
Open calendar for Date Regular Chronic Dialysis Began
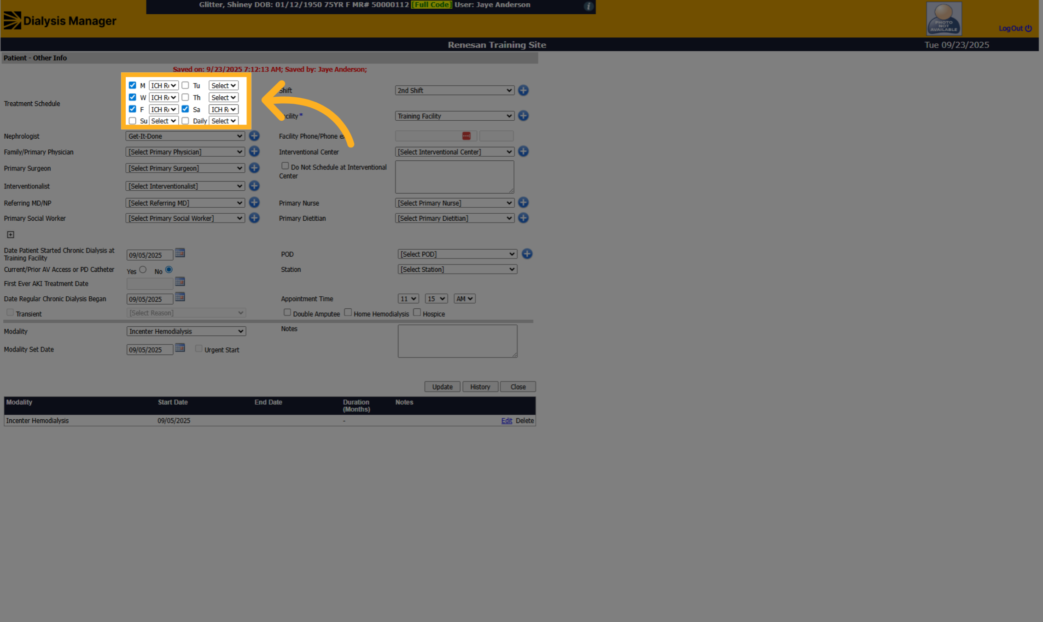tap(180, 298)
